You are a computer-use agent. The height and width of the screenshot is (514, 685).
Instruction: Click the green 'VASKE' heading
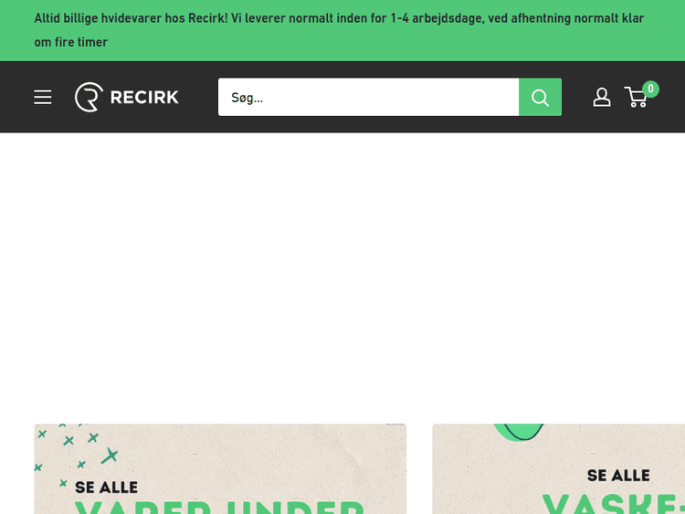tap(614, 504)
